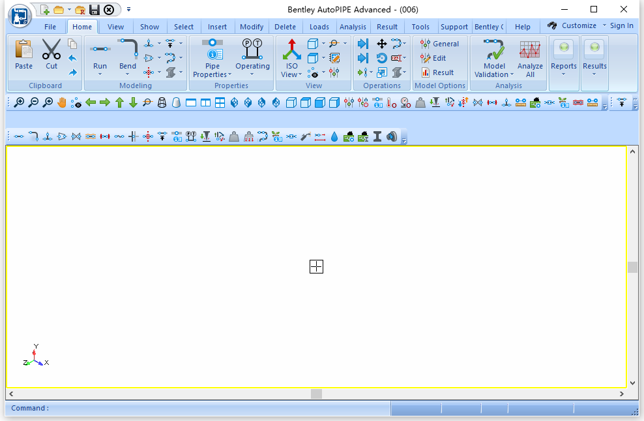Viewport: 644px width, 421px height.
Task: Click the green light above Results
Action: (x=594, y=47)
